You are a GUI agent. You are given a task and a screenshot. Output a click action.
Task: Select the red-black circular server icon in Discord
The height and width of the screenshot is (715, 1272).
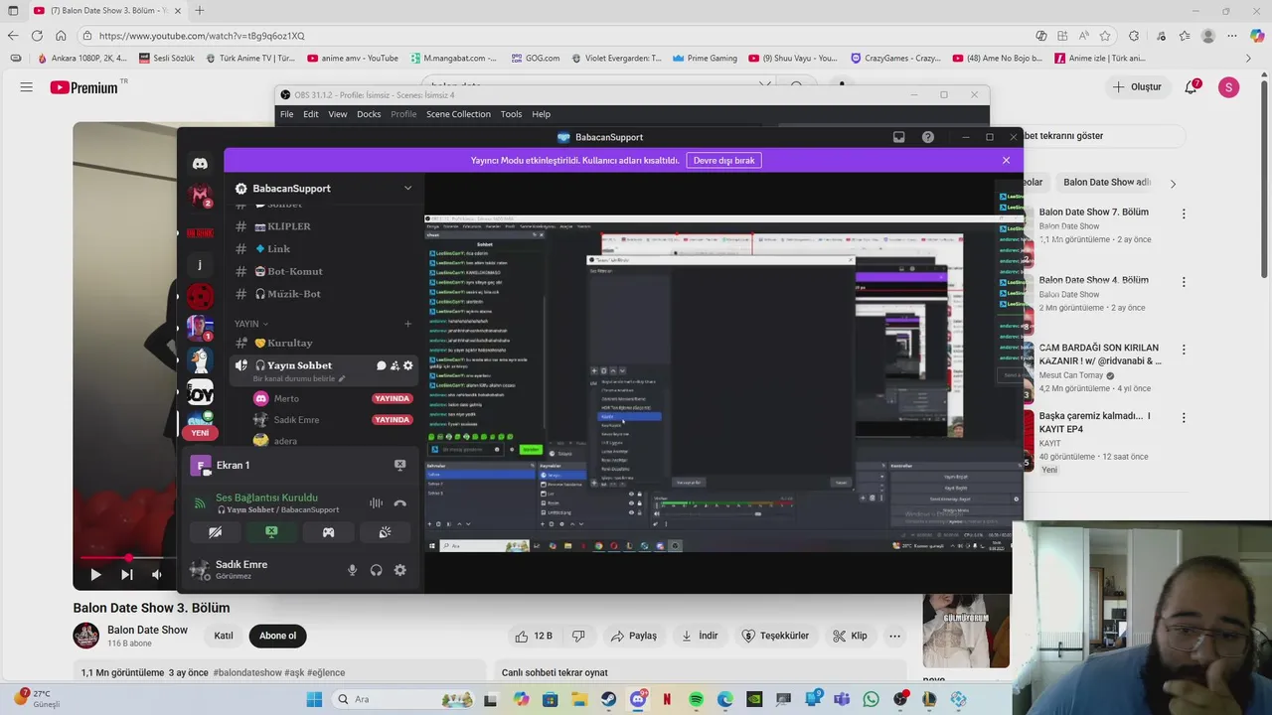point(200,295)
